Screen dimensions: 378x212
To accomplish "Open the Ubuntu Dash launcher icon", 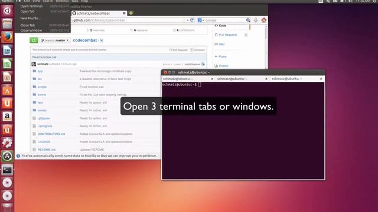I will [x=7, y=11].
